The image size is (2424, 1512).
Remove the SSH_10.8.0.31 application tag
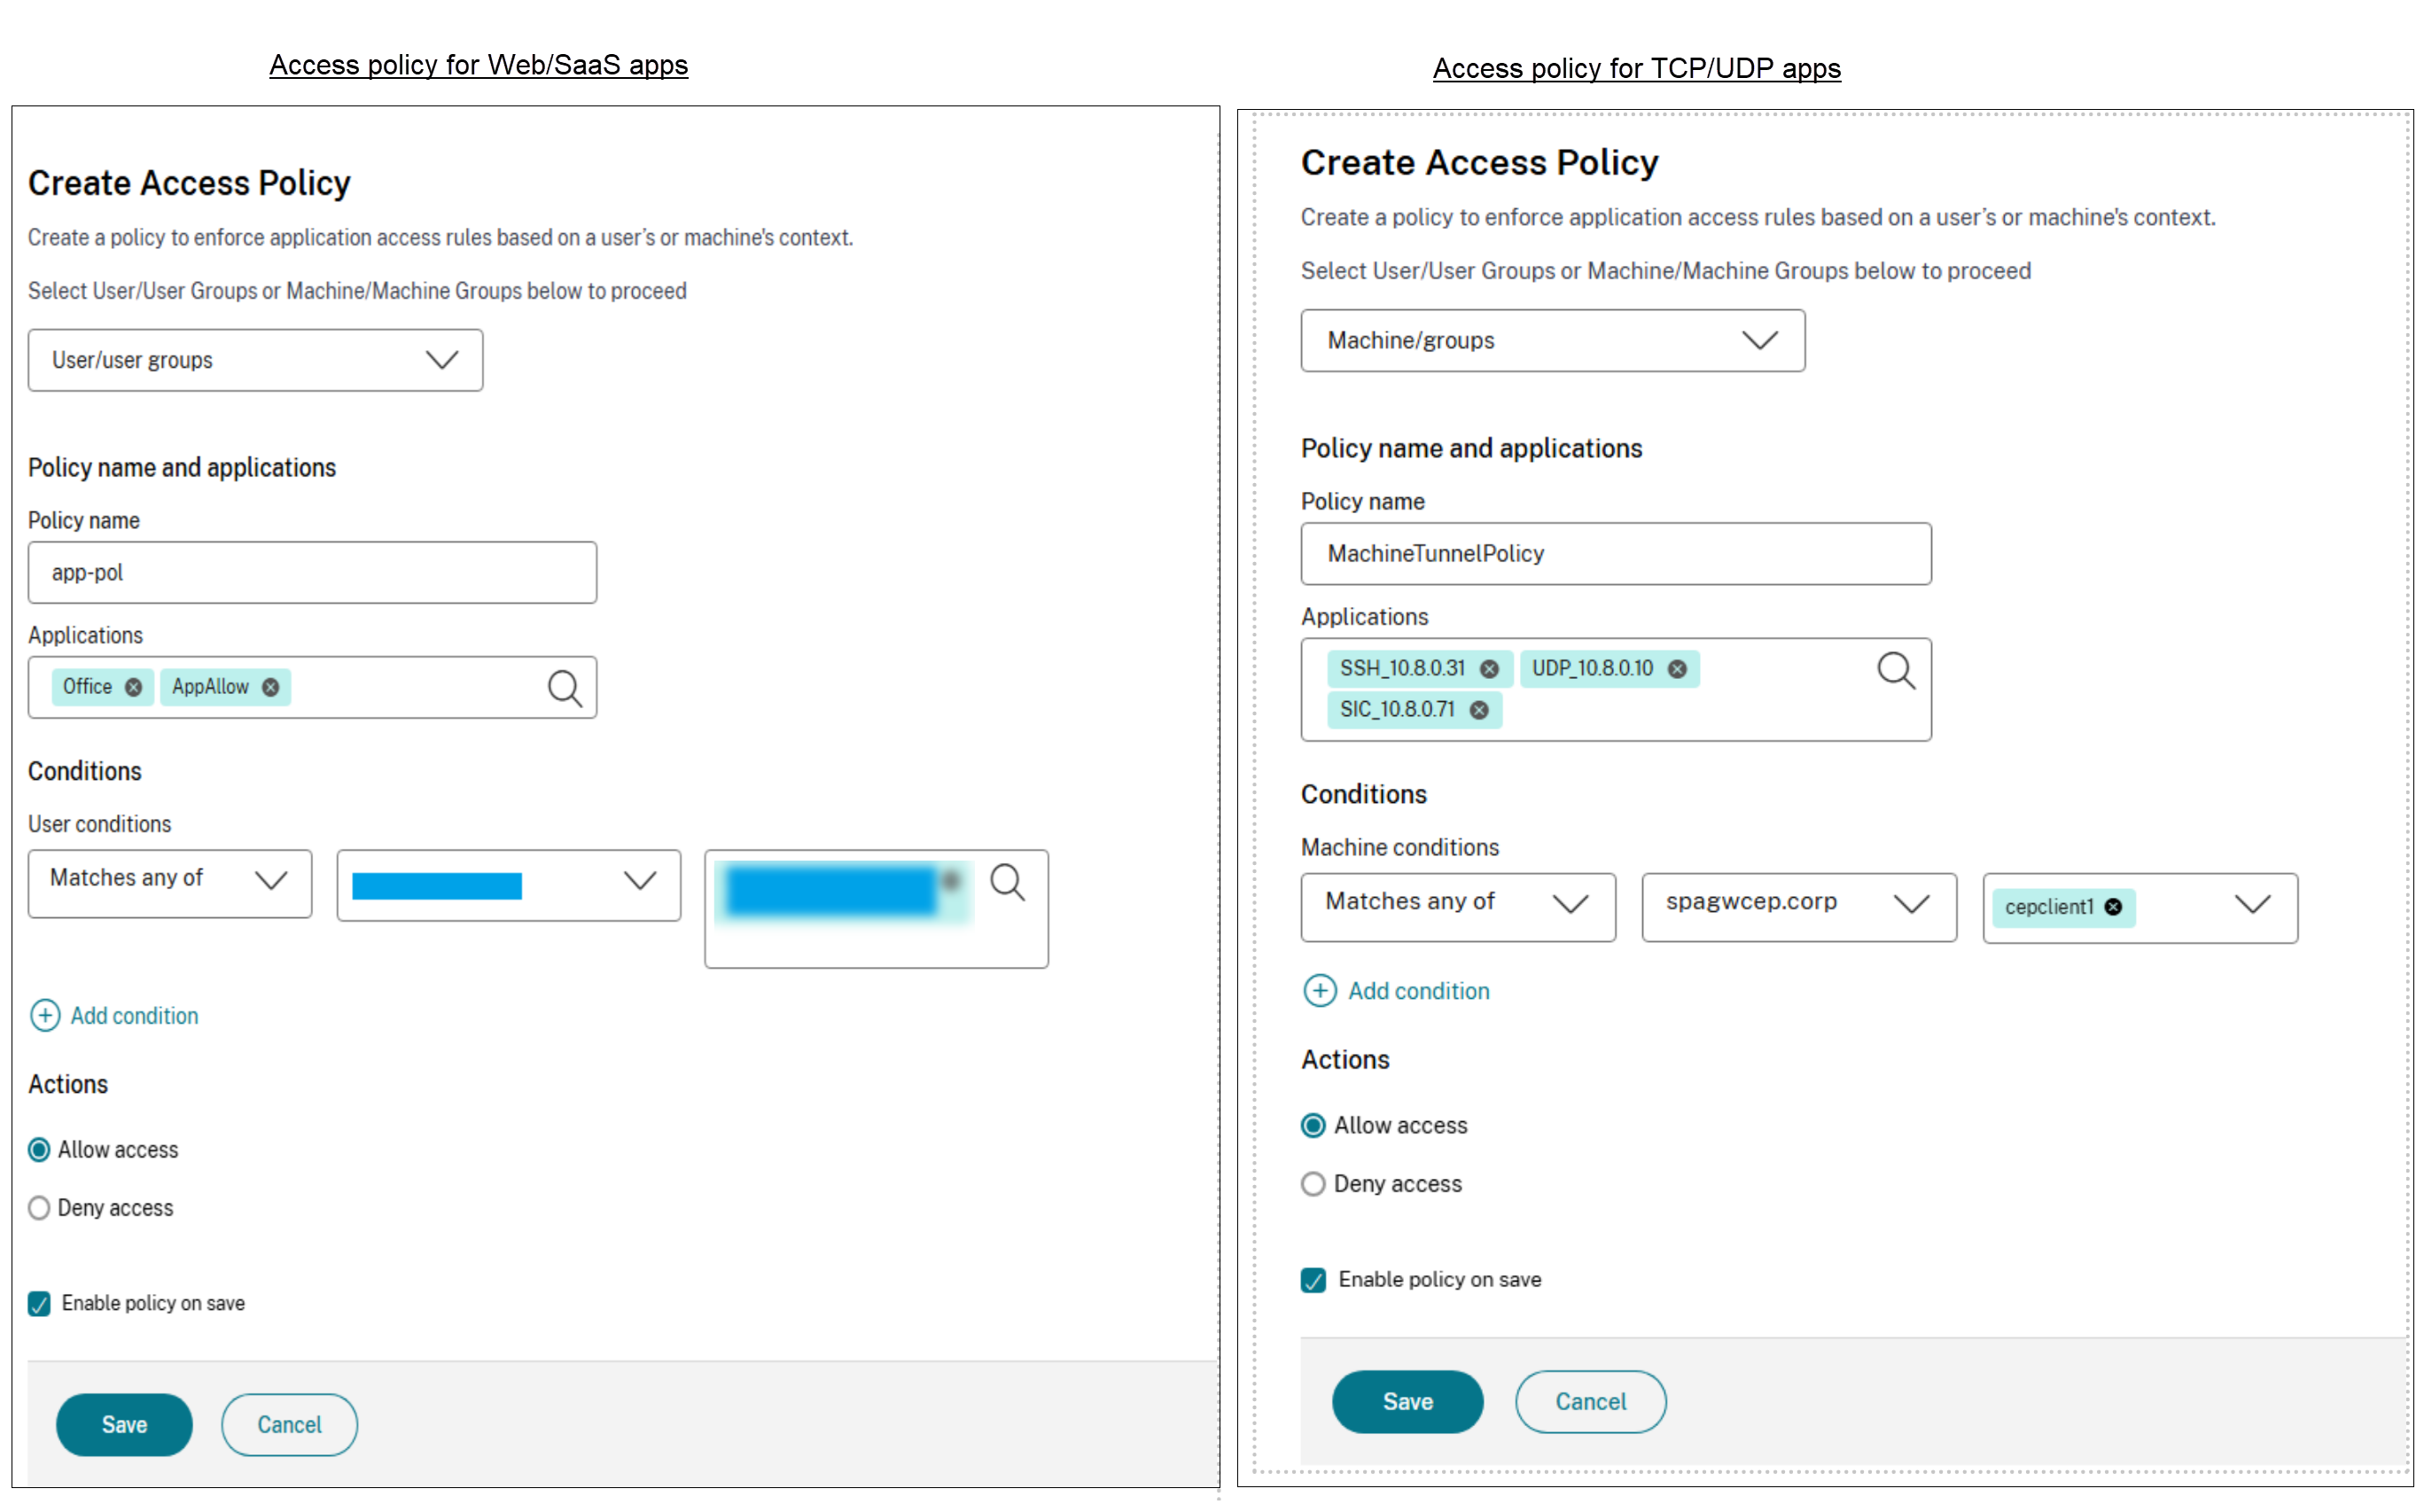(1489, 669)
